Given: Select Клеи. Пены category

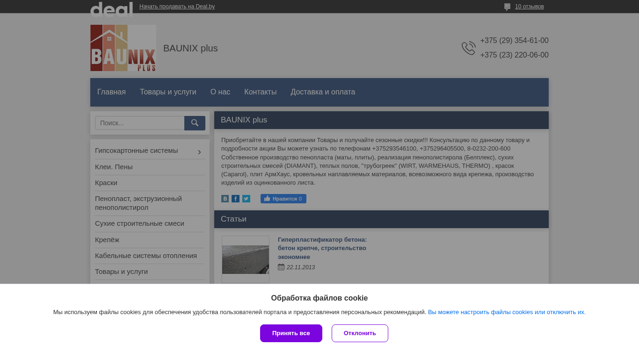Looking at the screenshot, I should tap(114, 167).
